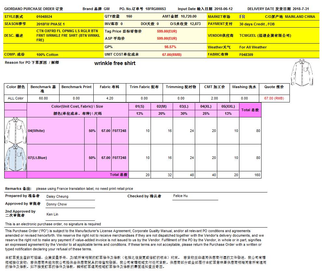Select the 2nd Approved by name Ken Lin
322x276 pixels.
coord(52,215)
